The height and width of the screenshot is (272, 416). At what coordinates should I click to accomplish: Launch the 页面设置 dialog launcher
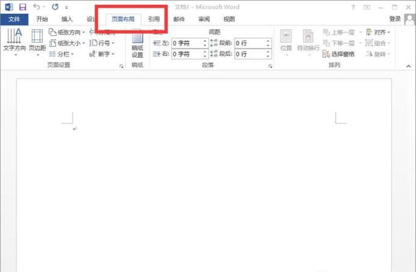point(121,66)
